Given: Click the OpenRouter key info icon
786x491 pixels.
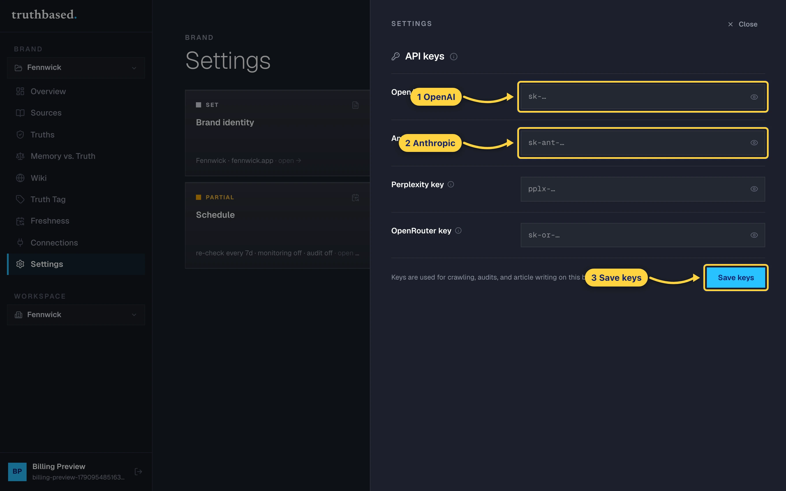Looking at the screenshot, I should coord(458,230).
